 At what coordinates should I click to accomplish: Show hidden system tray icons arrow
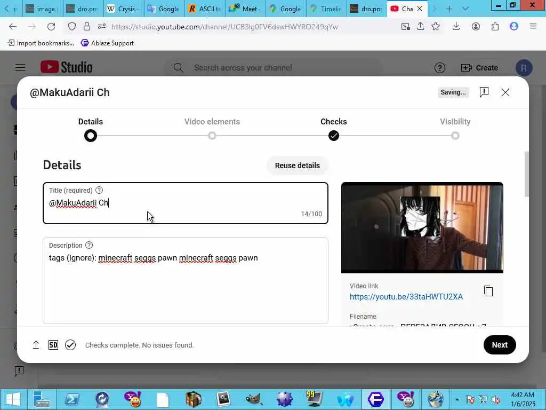(x=457, y=399)
